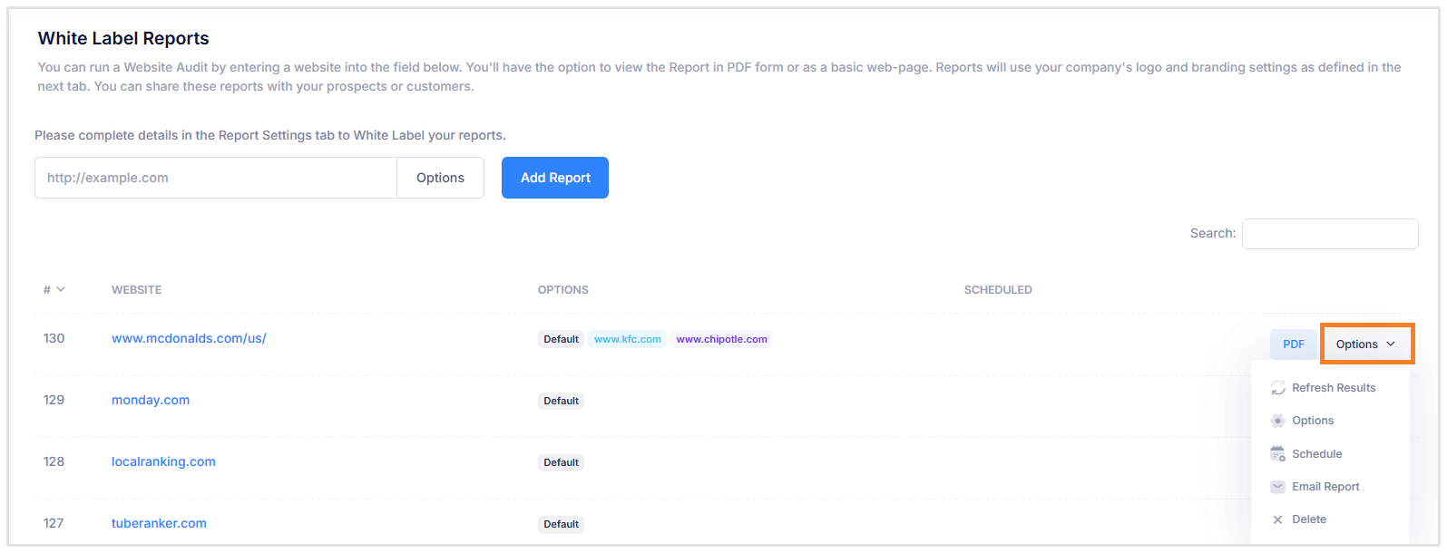The image size is (1447, 553).
Task: Click the Schedule calendar icon
Action: pyautogui.click(x=1277, y=454)
